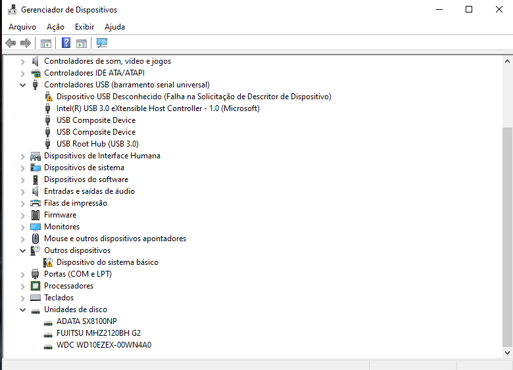Click the USB controllers plug icon
The height and width of the screenshot is (370, 513).
click(35, 85)
